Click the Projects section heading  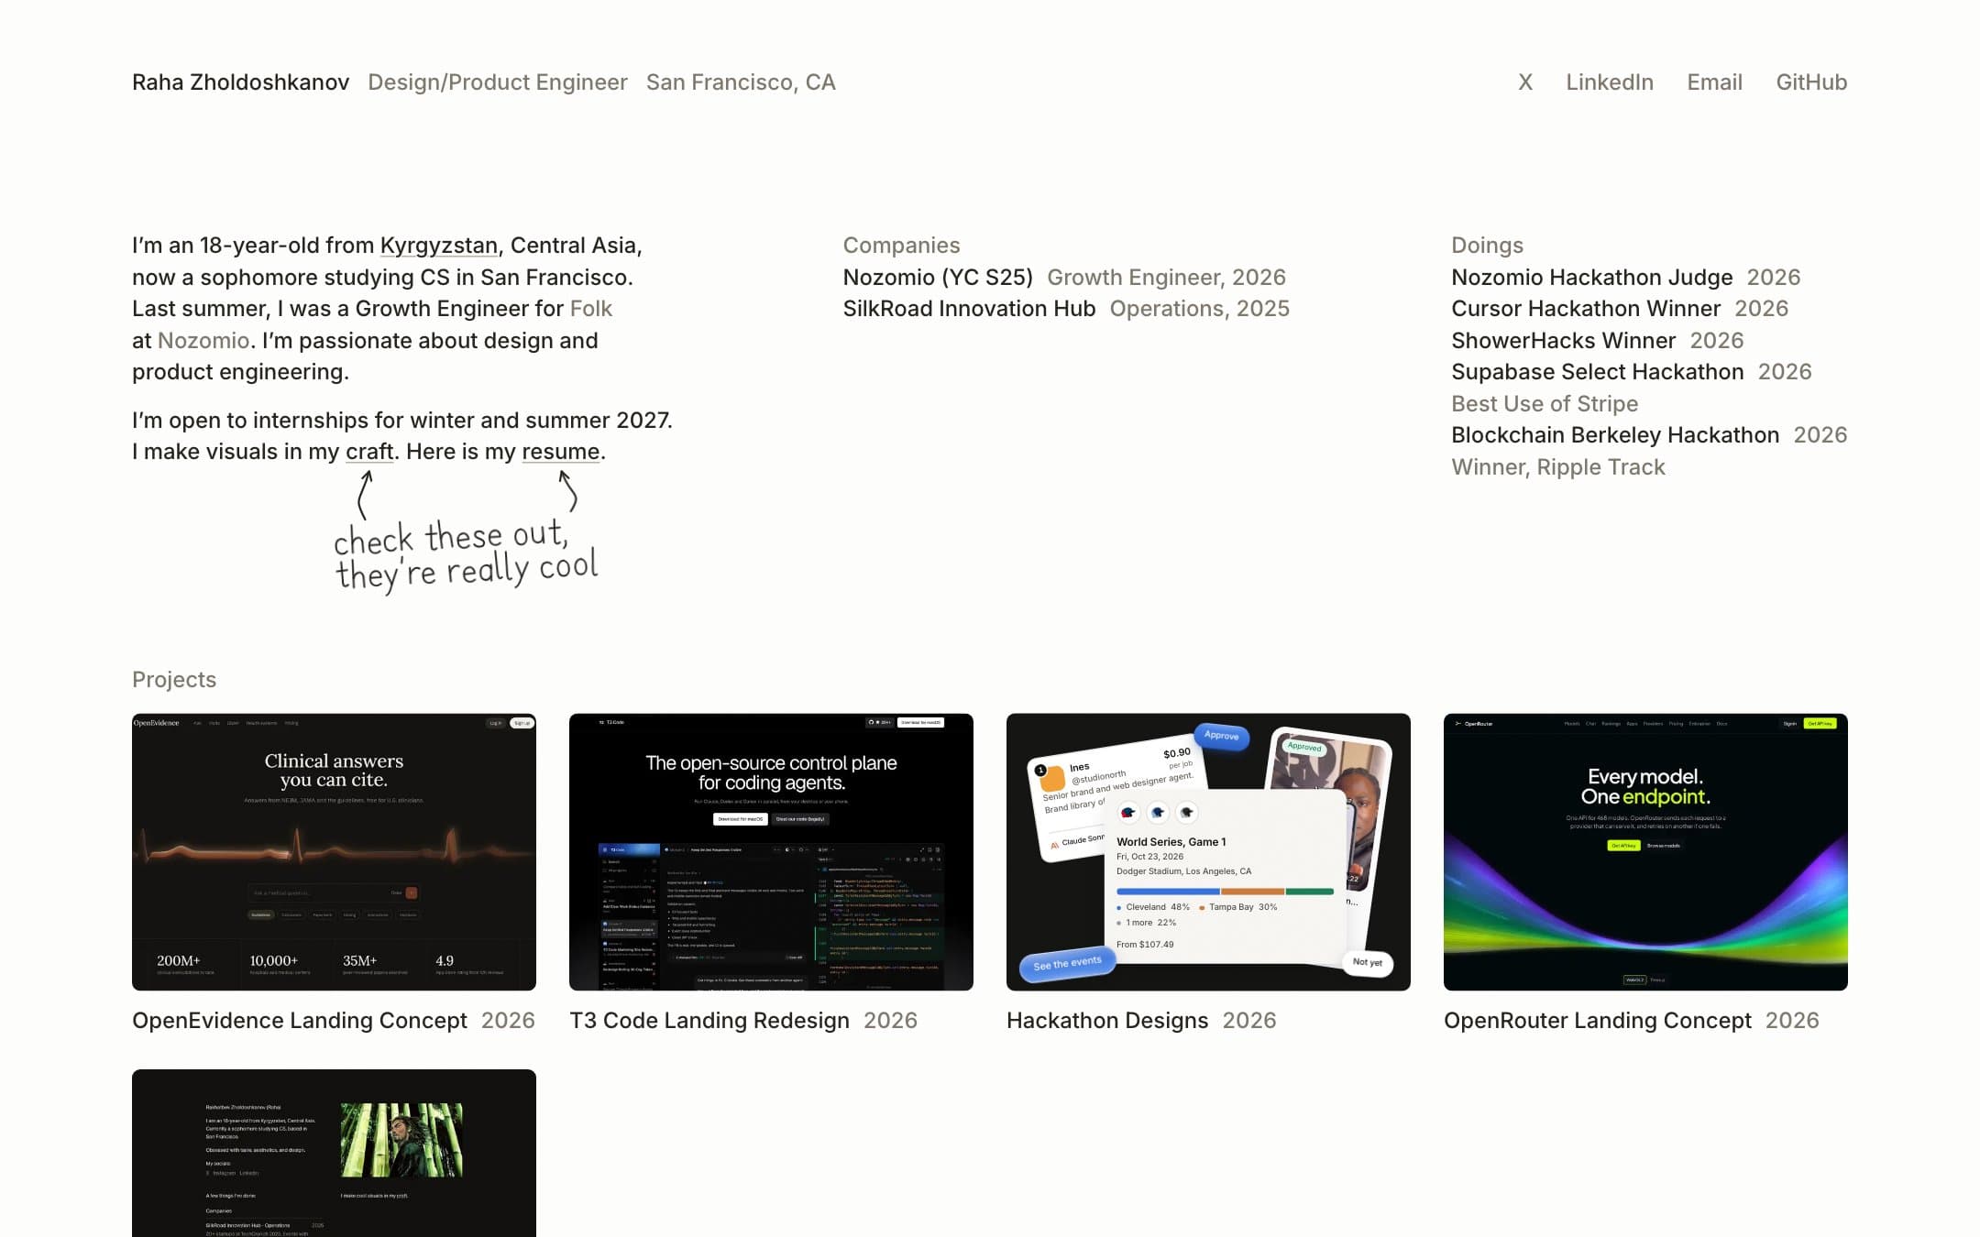point(174,680)
